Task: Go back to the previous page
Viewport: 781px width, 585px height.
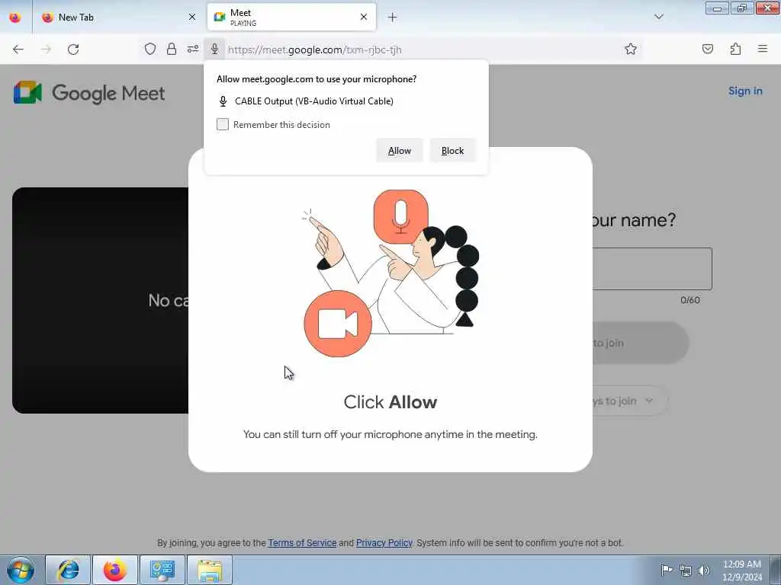Action: pos(18,49)
